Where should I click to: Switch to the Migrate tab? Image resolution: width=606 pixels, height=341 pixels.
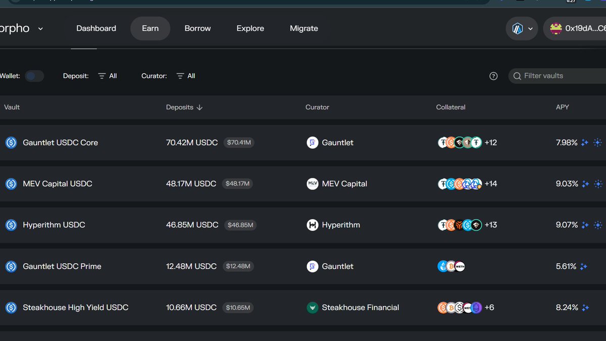point(304,28)
